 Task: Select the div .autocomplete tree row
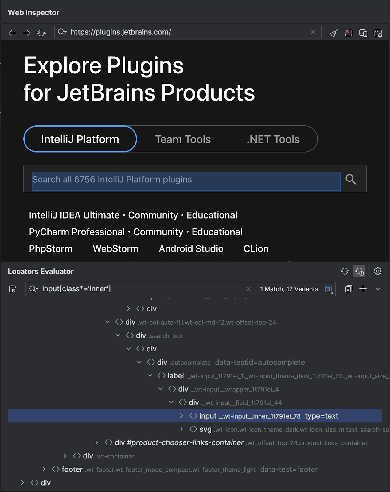coord(195,362)
